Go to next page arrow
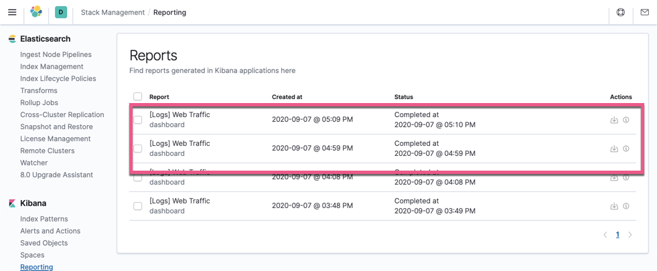The width and height of the screenshot is (657, 271). tap(630, 235)
